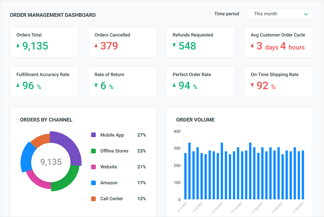Screen dimensions: 324x217
Task: Toggle the Call Center legend entry
Action: [x=112, y=199]
